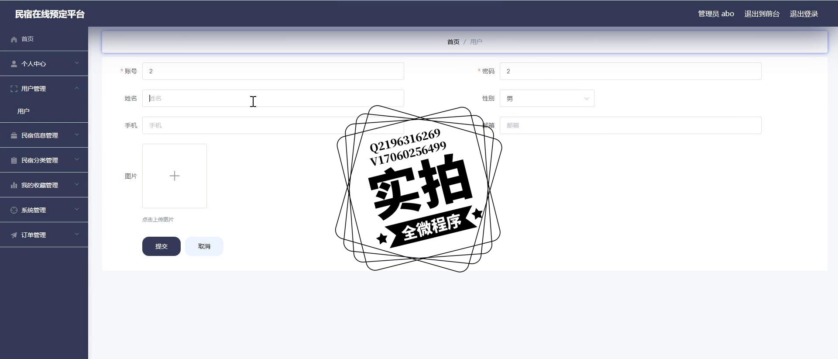The width and height of the screenshot is (838, 359).
Task: Select the 用户 submenu item
Action: [44, 111]
